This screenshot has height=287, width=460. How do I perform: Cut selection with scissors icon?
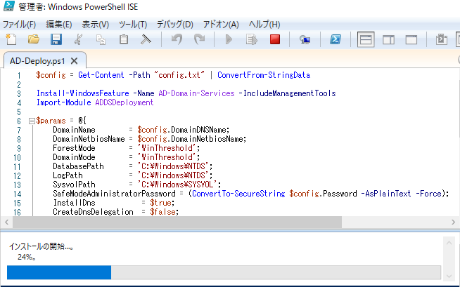pyautogui.click(x=78, y=39)
